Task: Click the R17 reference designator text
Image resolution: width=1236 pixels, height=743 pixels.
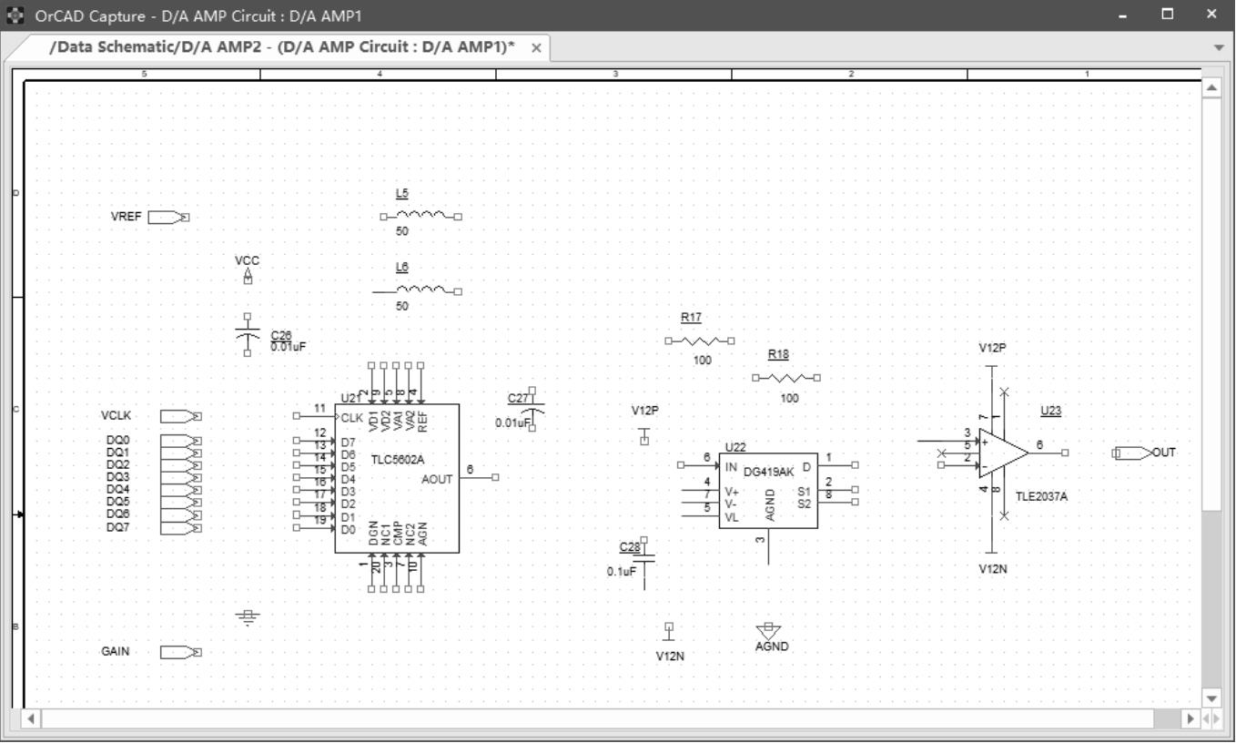Action: [x=691, y=318]
